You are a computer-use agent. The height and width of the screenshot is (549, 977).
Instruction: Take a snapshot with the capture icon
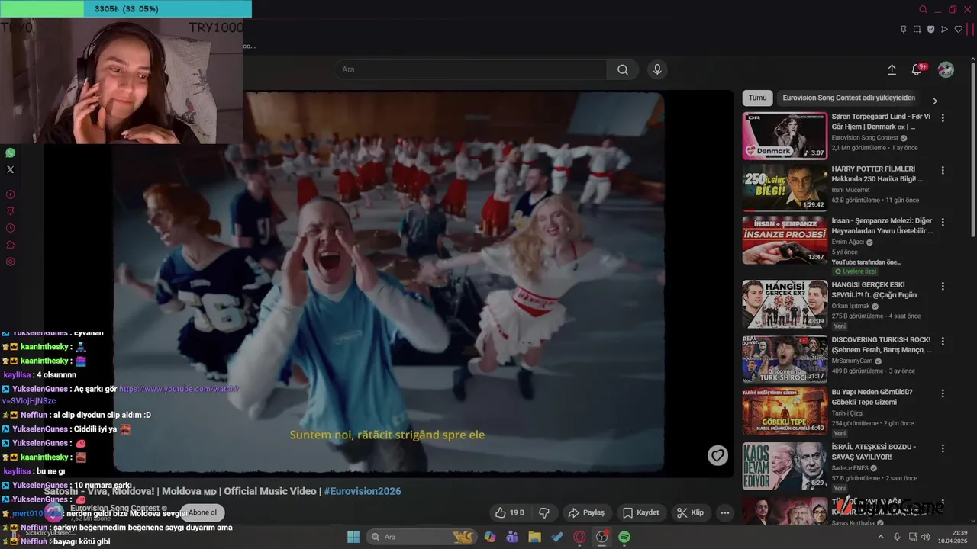coord(917,30)
